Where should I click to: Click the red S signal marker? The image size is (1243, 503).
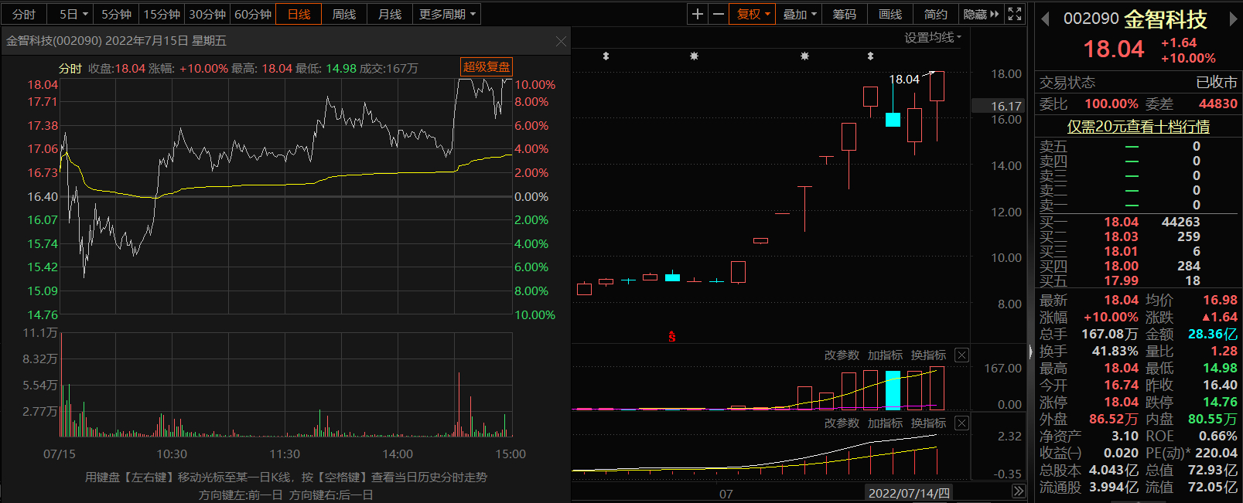click(x=672, y=336)
